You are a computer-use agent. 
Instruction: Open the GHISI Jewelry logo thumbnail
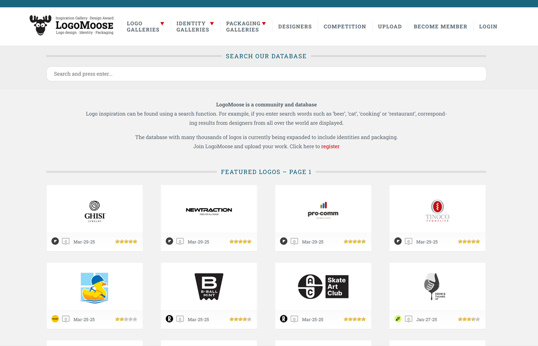coord(95,209)
